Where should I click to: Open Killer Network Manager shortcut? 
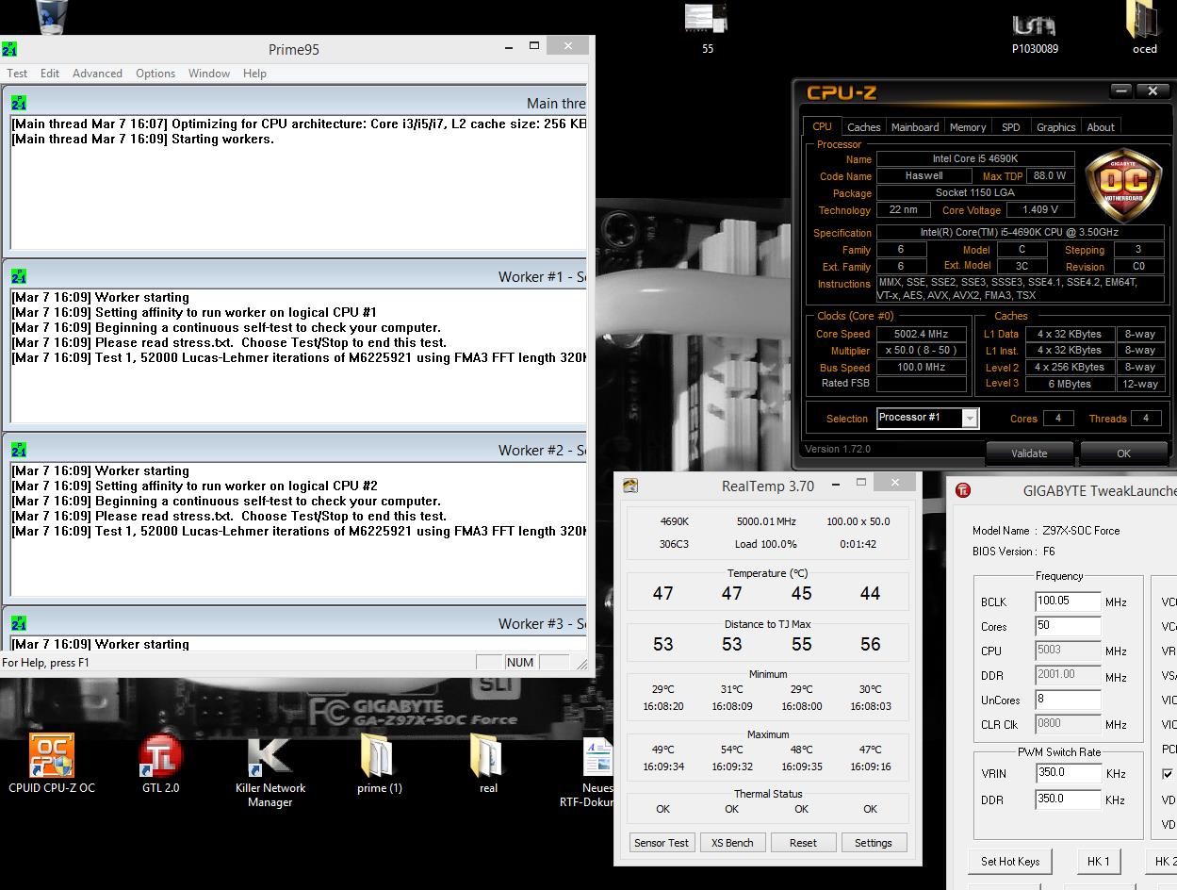pyautogui.click(x=270, y=771)
